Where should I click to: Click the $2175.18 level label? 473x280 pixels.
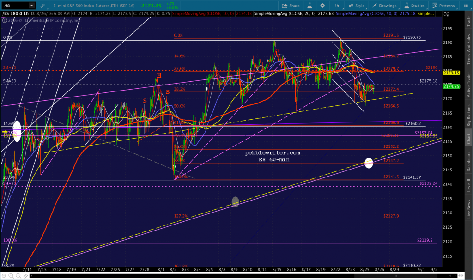pyautogui.click(x=428, y=81)
